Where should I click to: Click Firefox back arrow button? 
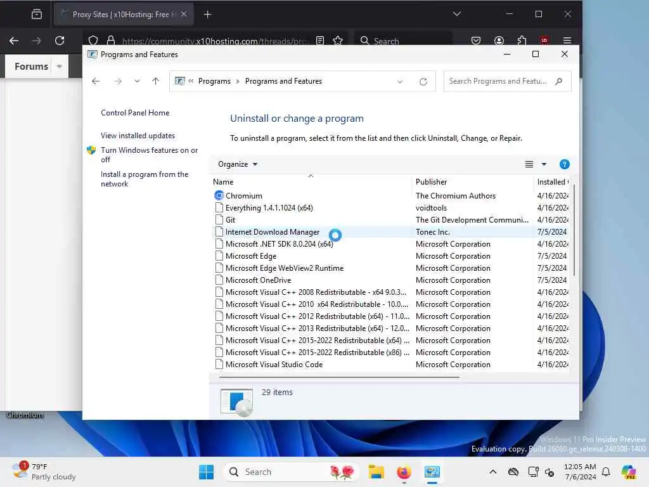pos(14,41)
